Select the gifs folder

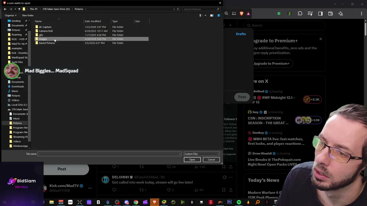coord(41,35)
